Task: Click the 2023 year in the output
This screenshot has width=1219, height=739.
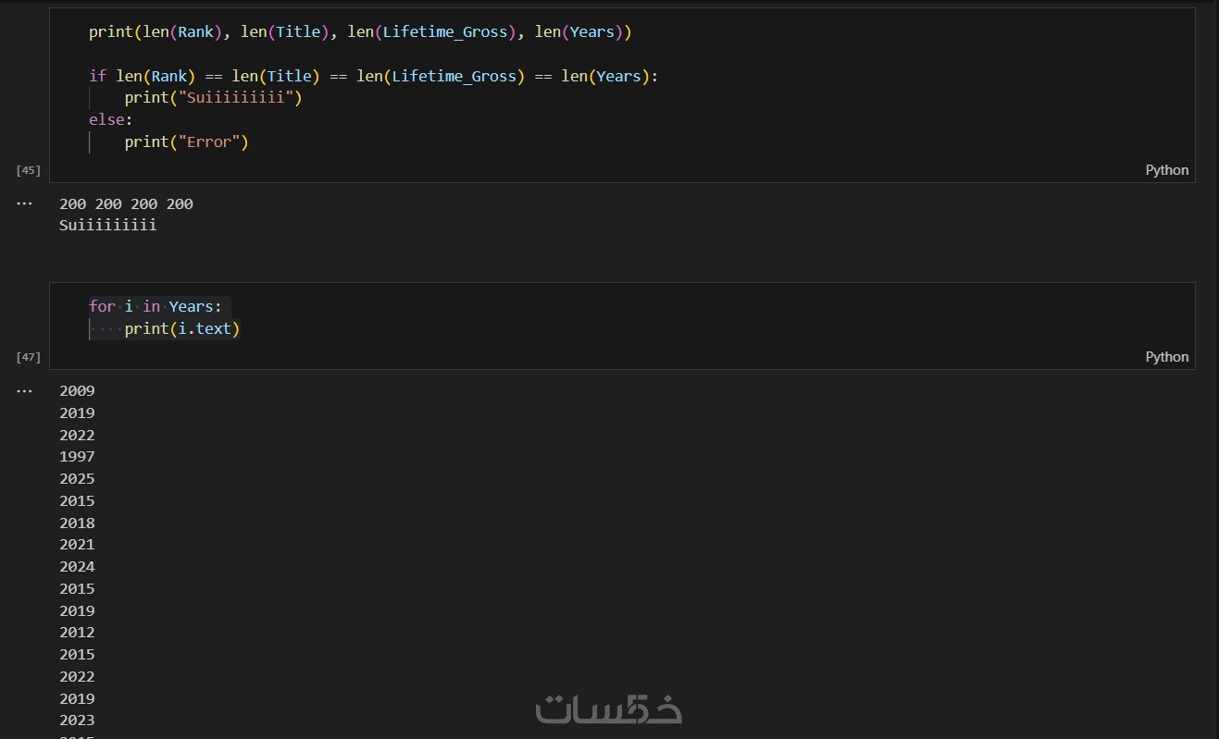Action: click(x=77, y=721)
